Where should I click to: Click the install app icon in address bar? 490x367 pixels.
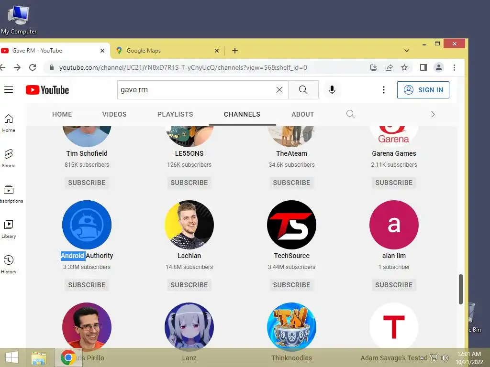[373, 67]
